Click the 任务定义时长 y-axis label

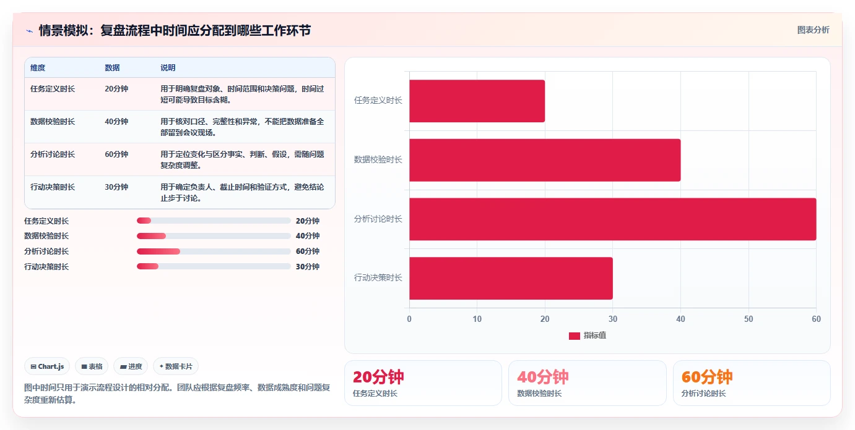378,100
